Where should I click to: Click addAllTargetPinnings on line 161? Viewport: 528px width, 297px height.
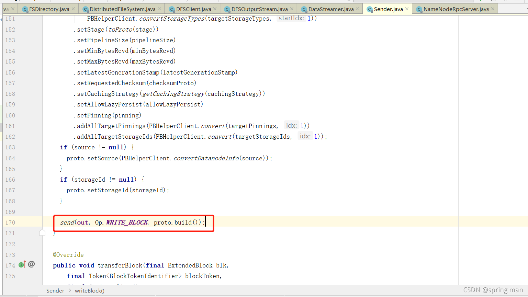[x=111, y=126]
